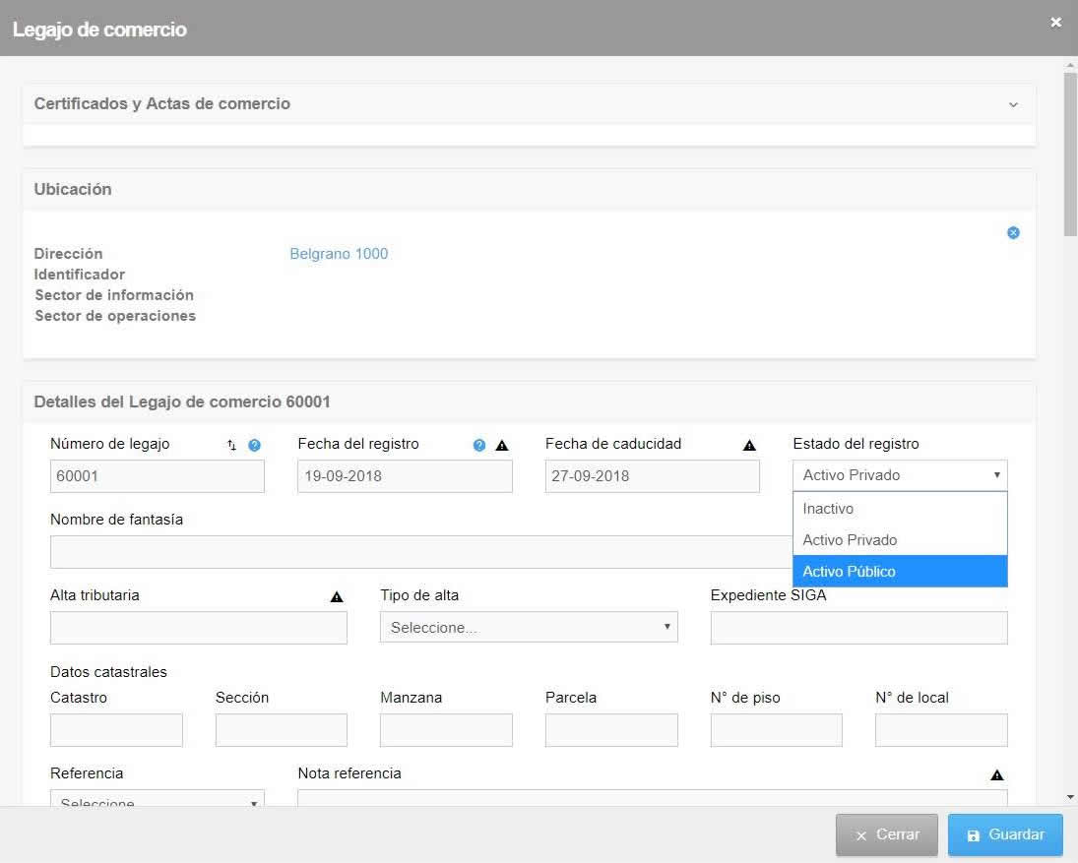Click the N° de piso field
The image size is (1078, 863).
tap(776, 730)
